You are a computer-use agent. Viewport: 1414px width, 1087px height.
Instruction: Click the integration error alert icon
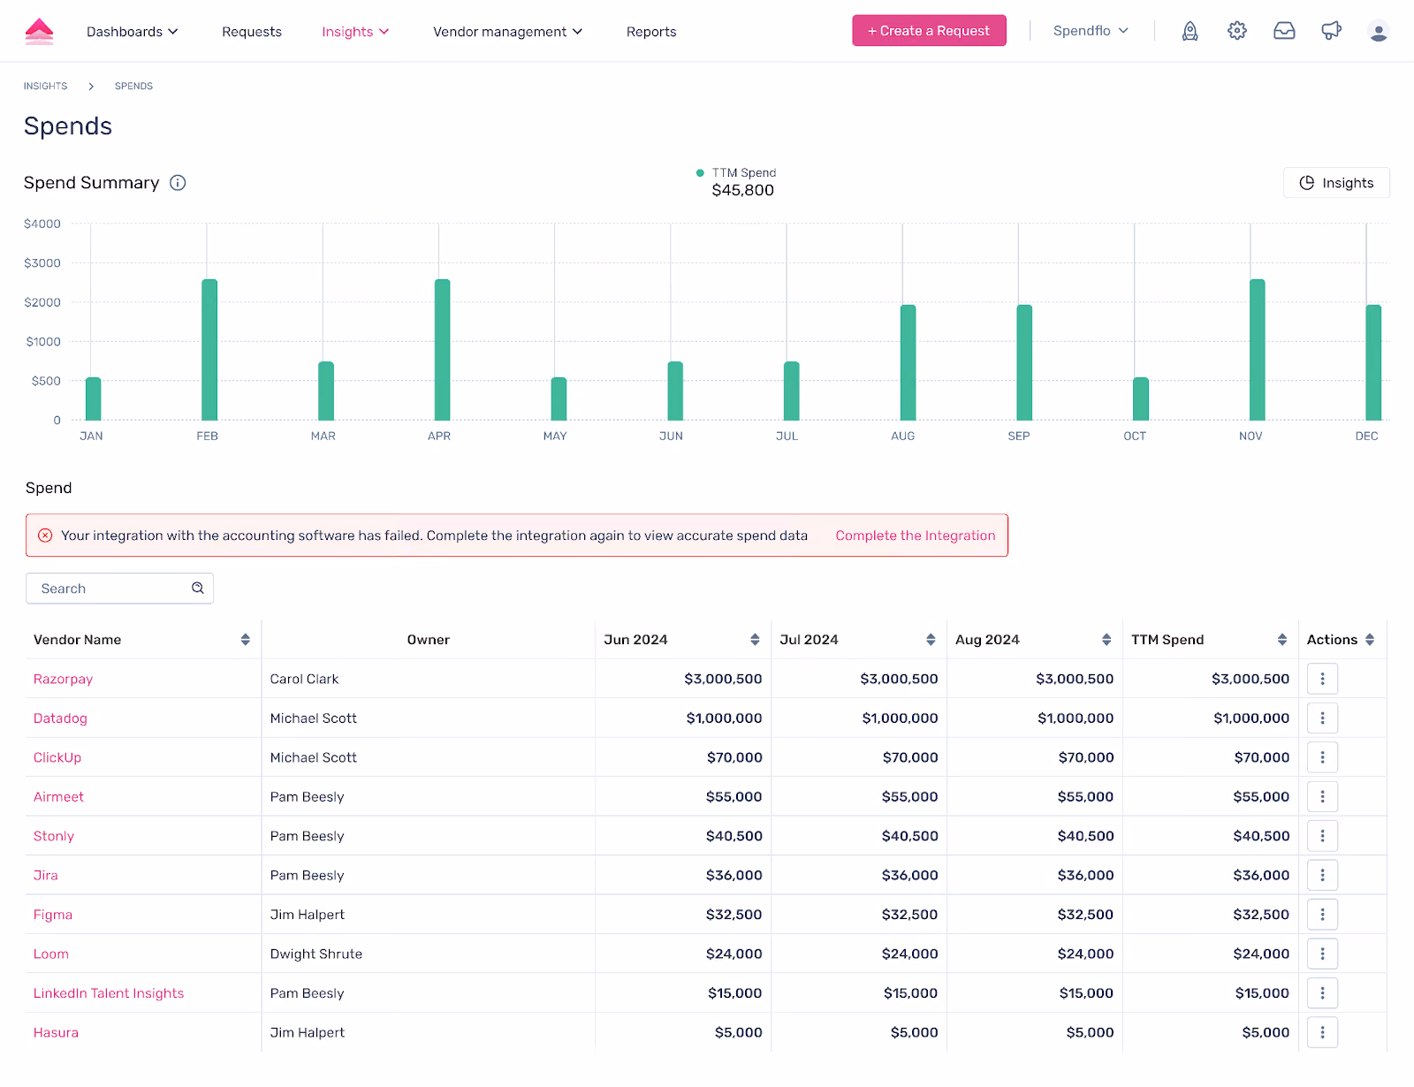pos(45,536)
